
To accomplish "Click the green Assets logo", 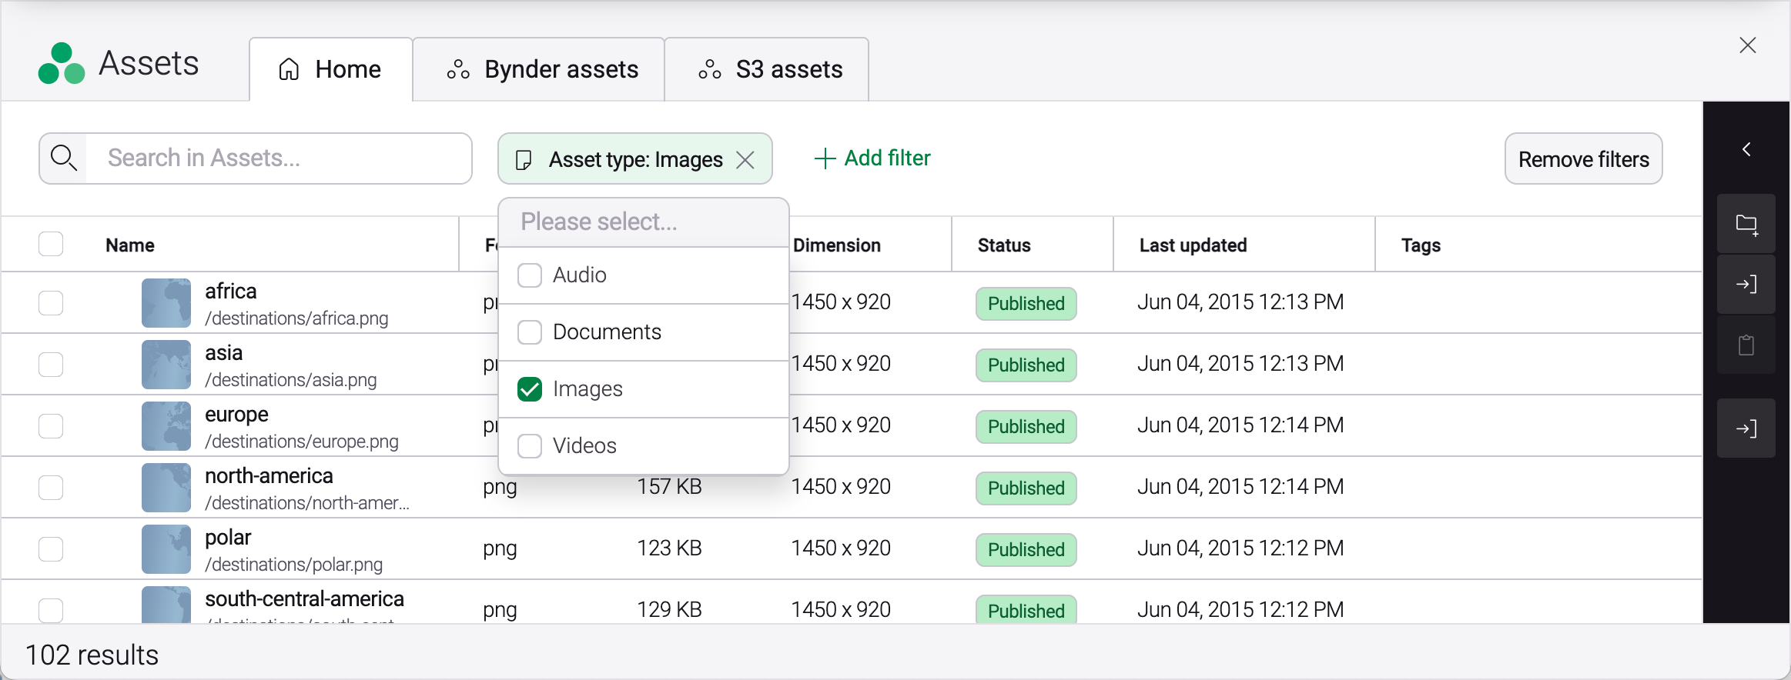I will (x=61, y=64).
